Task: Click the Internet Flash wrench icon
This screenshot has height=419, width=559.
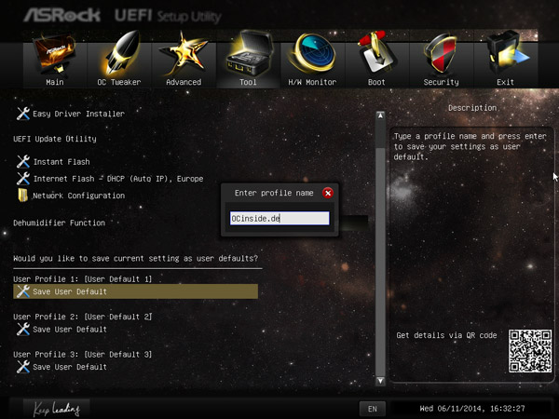Action: 23,178
